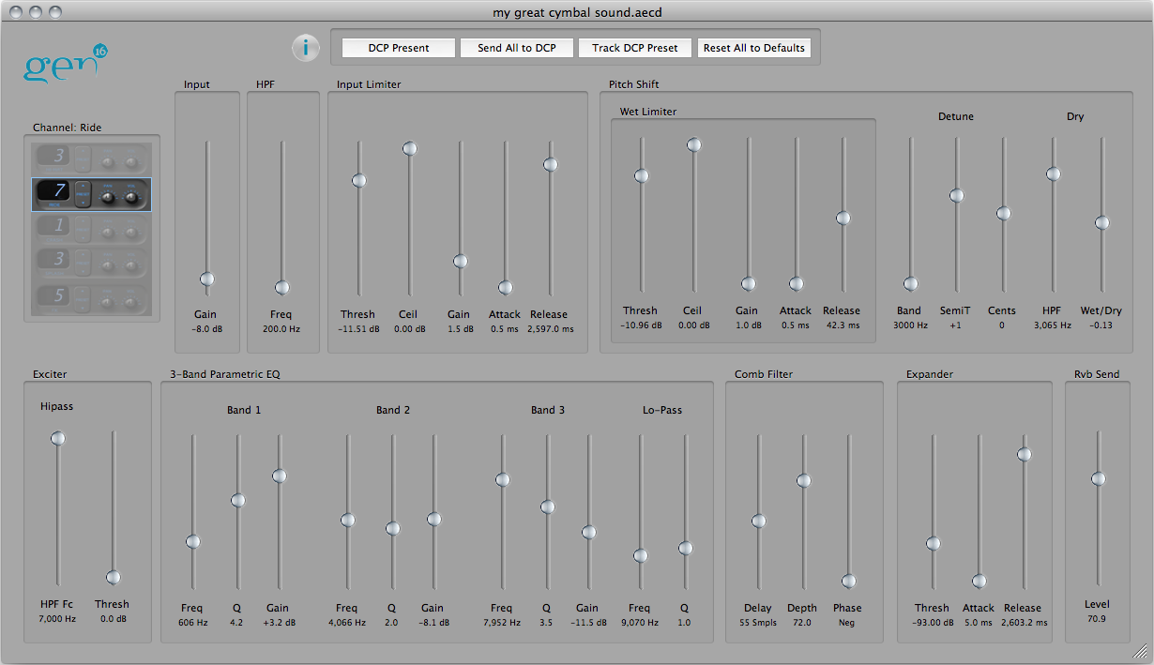1154x665 pixels.
Task: Click the Ride channel preset number display
Action: 54,192
